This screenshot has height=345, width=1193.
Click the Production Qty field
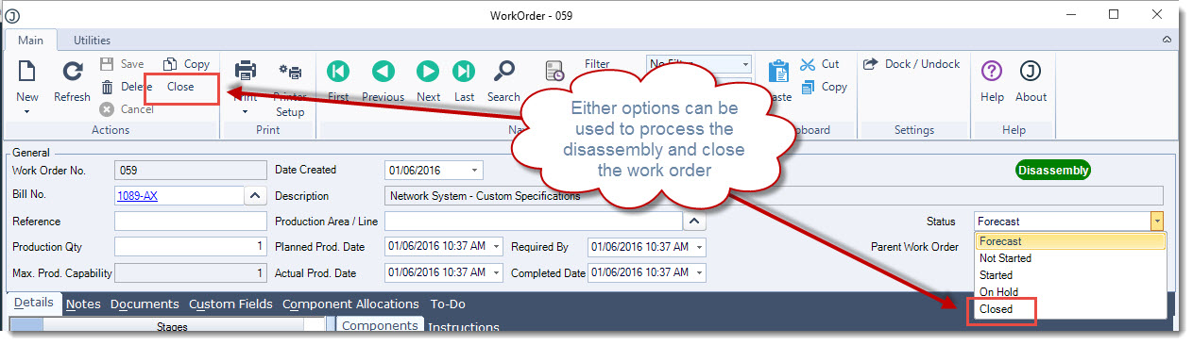tap(191, 247)
